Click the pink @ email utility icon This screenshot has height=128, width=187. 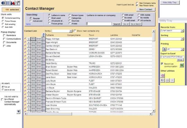coord(162,76)
